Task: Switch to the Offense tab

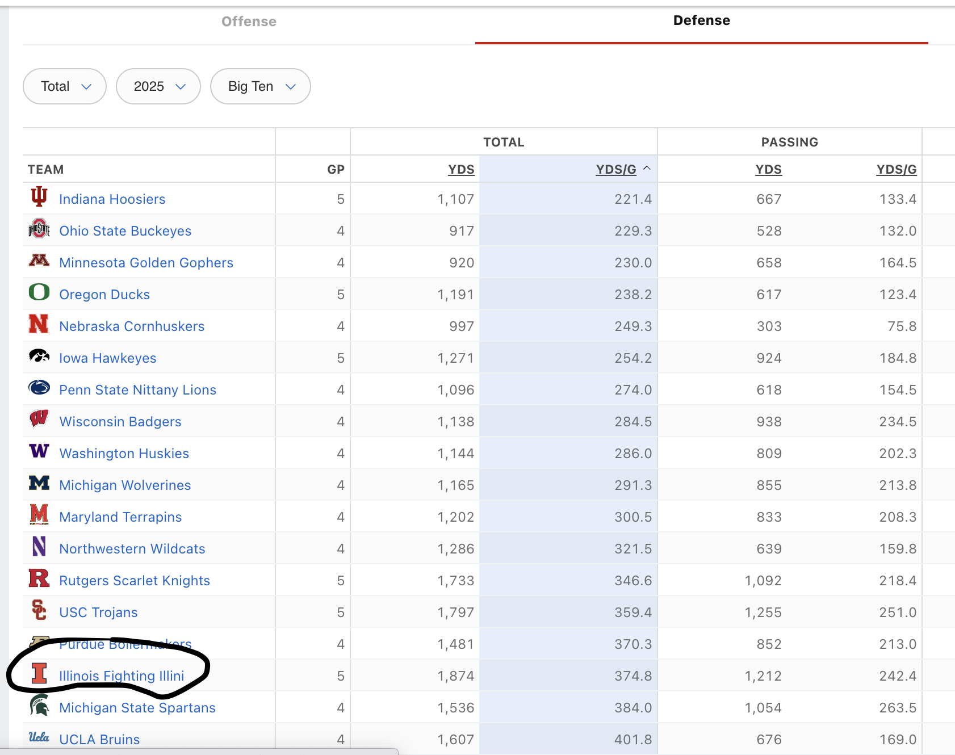Action: tap(249, 22)
